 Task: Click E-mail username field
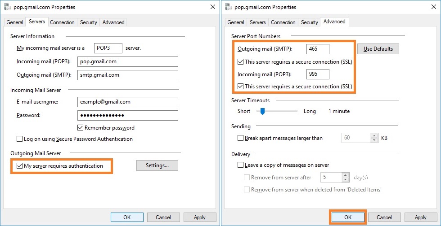(128, 102)
